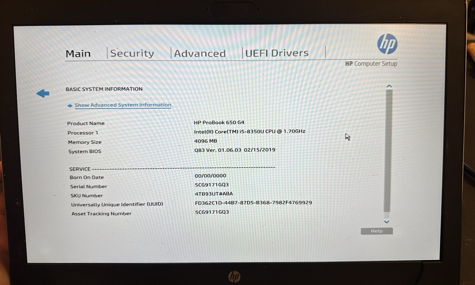Click the value beside Asset Tracking Number
Screen dimensions: 475x285
(x=212, y=212)
